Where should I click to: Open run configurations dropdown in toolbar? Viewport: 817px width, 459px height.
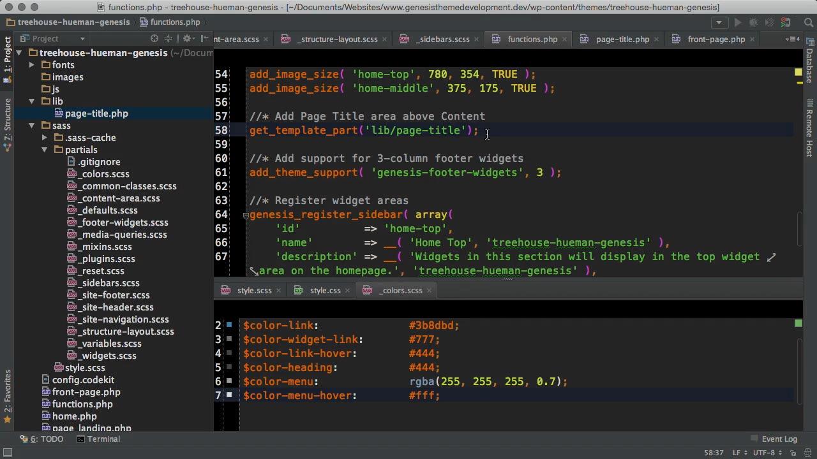(x=720, y=22)
